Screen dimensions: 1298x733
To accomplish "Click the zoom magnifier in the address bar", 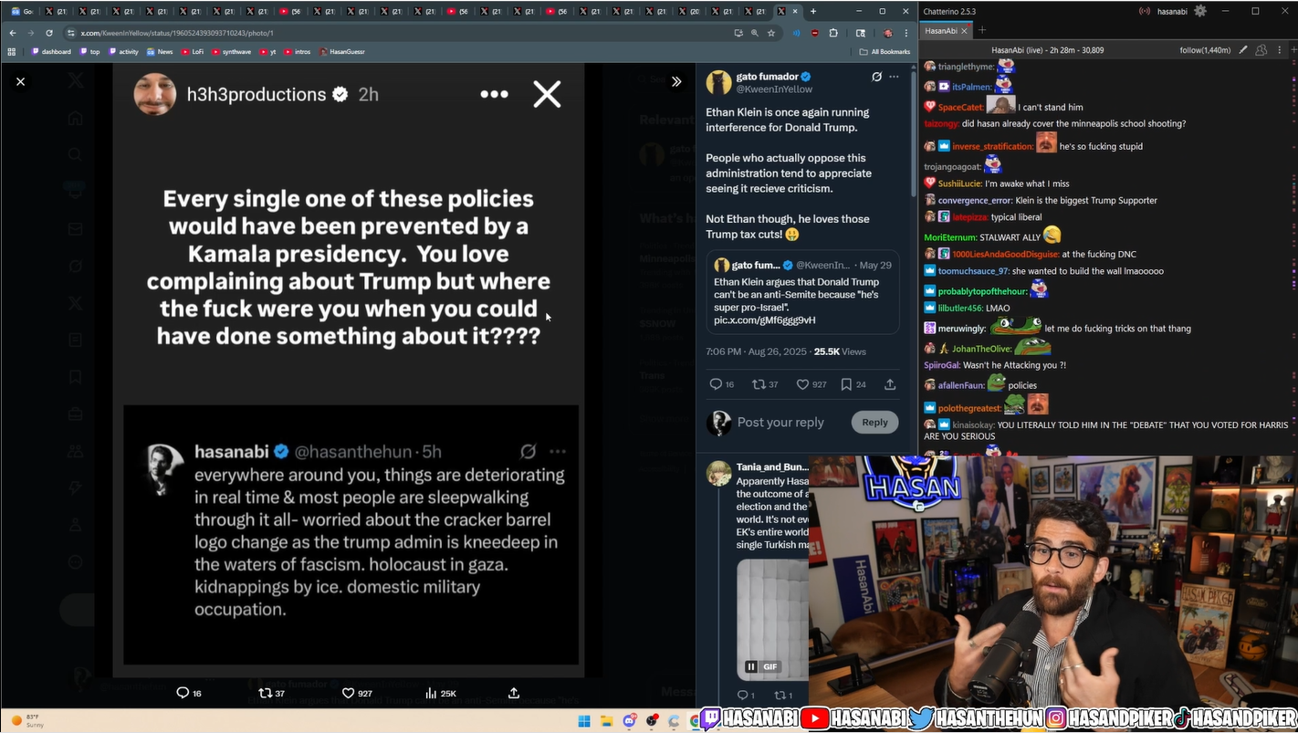I will pyautogui.click(x=755, y=33).
